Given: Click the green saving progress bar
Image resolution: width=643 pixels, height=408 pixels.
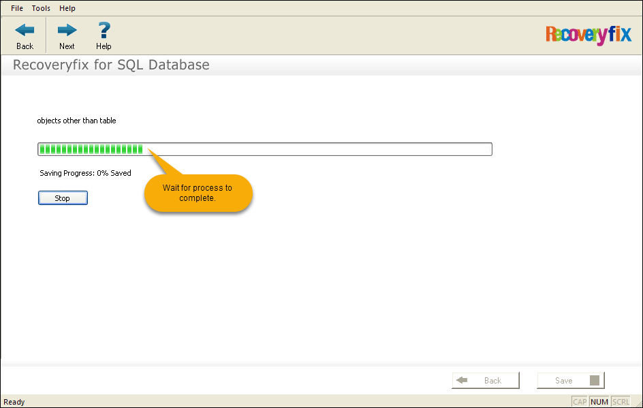Looking at the screenshot, I should [x=265, y=149].
